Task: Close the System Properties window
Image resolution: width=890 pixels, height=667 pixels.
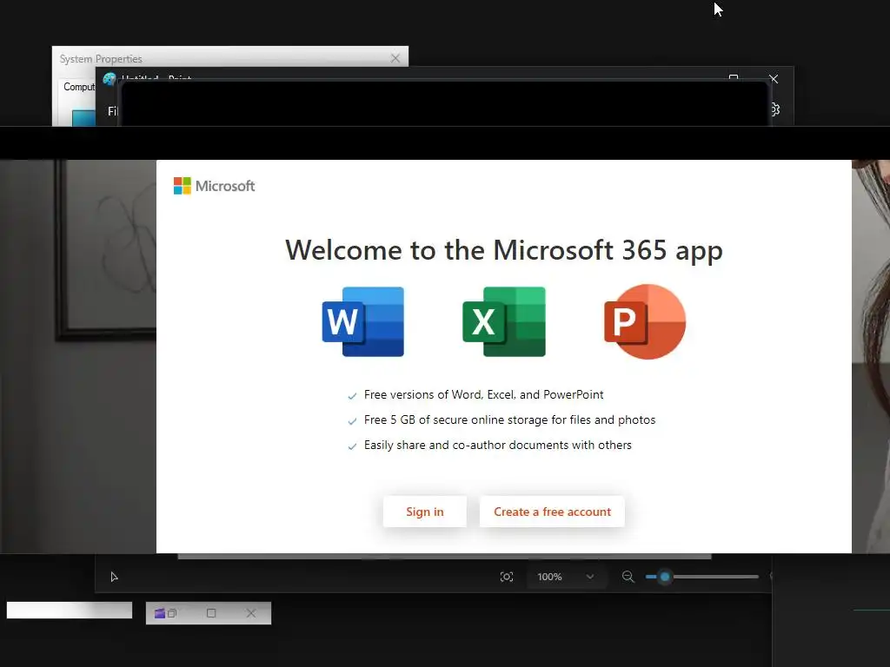Action: 395,58
